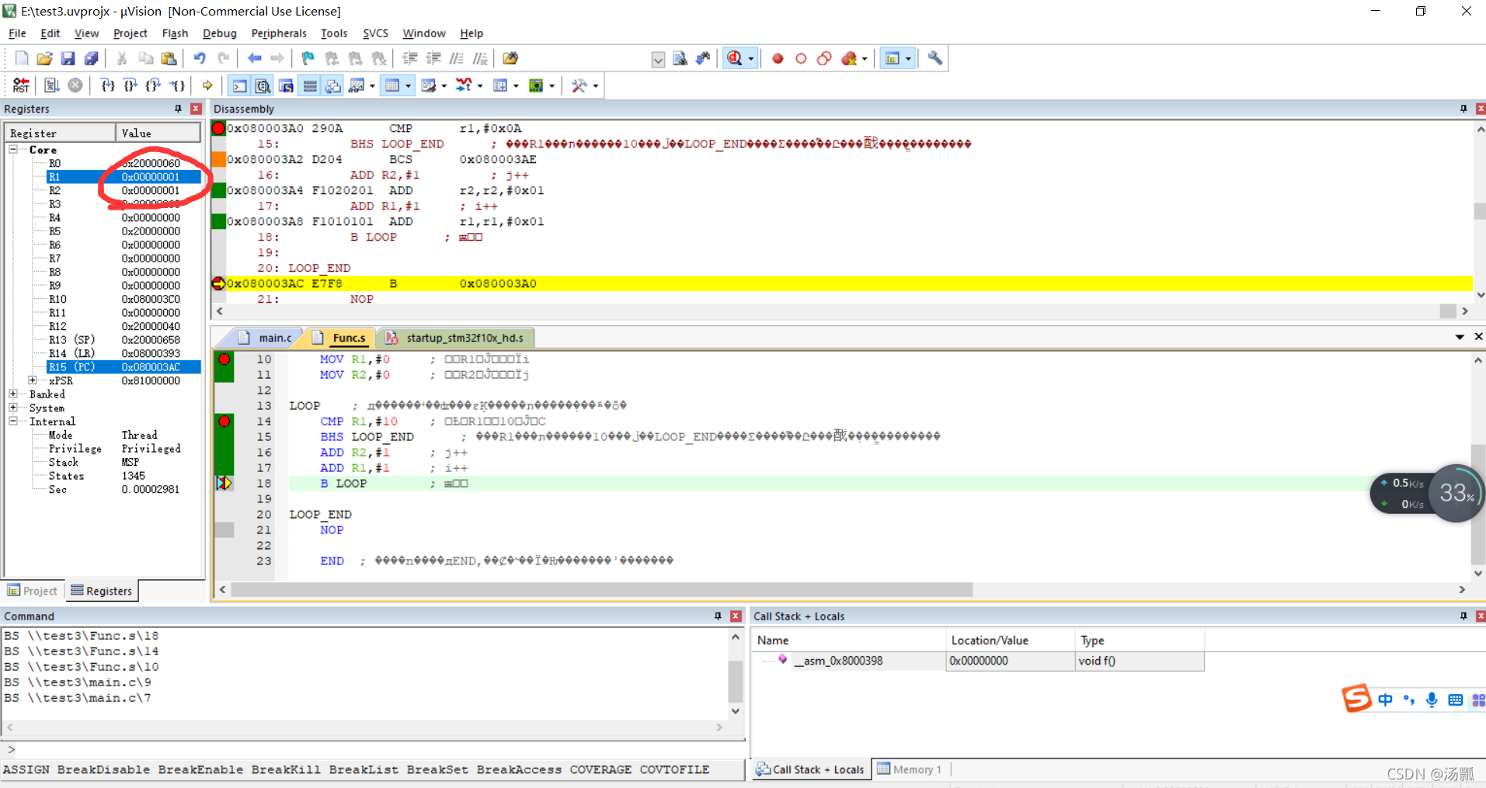Open the Analysis Windows dropdown arrow
Viewport: 1486px width, 788px height.
coord(479,86)
